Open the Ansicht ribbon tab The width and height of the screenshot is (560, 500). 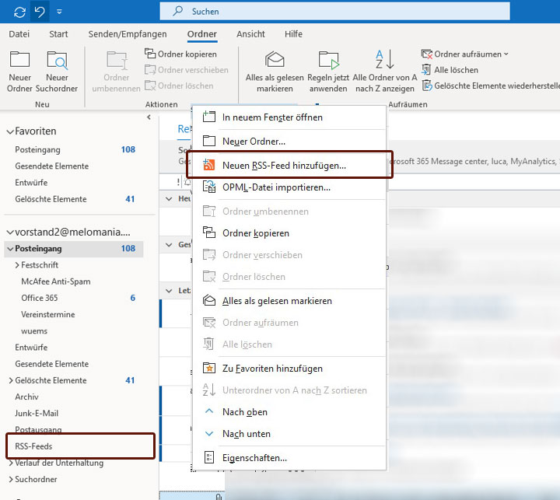250,34
